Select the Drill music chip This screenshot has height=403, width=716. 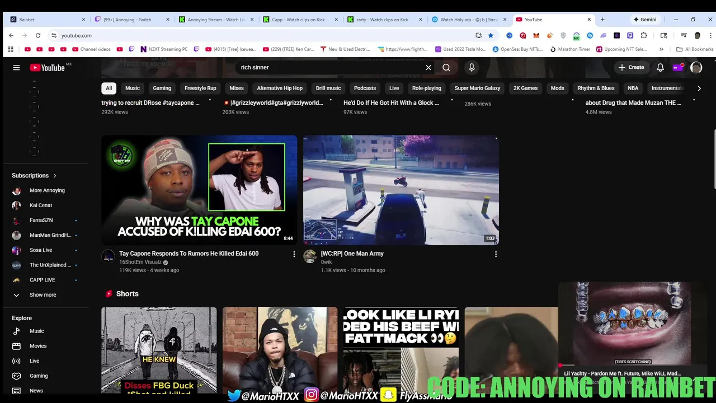tap(328, 88)
